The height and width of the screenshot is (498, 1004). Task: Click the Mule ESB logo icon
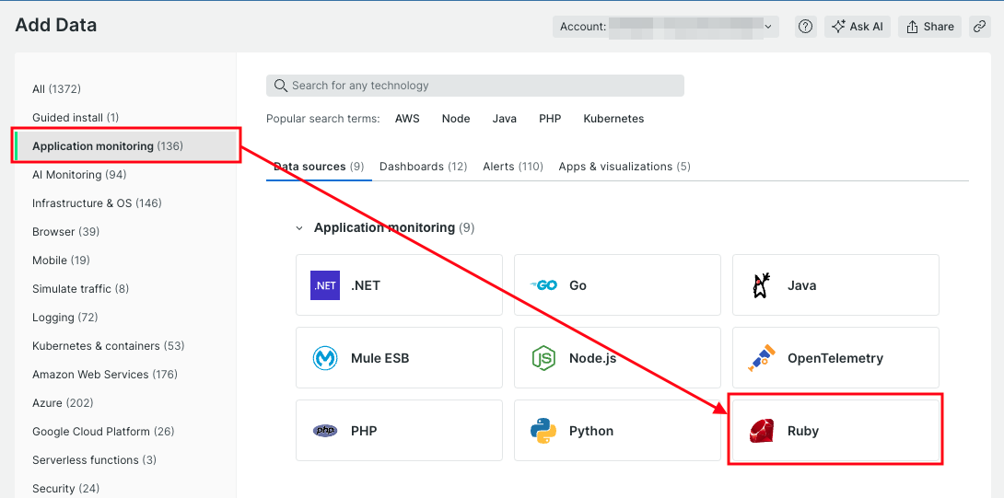324,358
